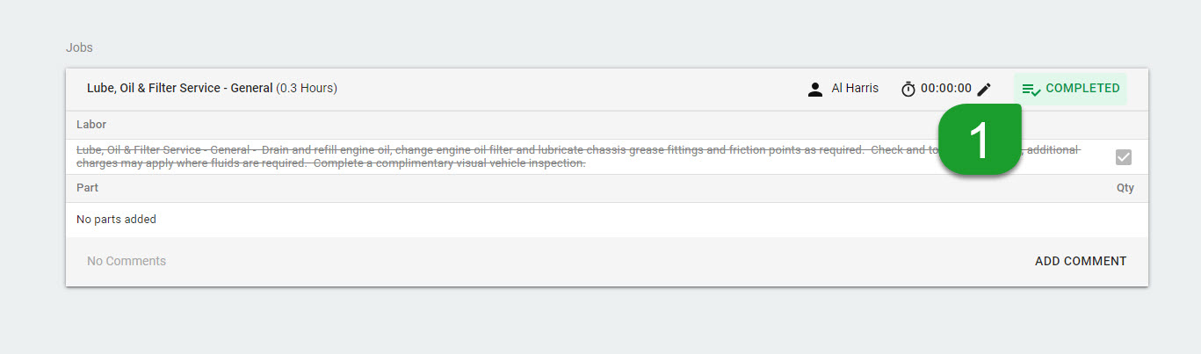Click the checklist icon inside the COMPLETED badge
Screen dimensions: 1201x354
[1032, 89]
